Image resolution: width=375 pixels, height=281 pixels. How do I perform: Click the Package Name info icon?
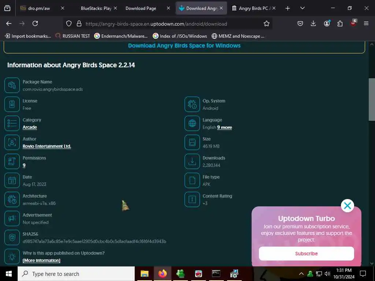(x=12, y=85)
